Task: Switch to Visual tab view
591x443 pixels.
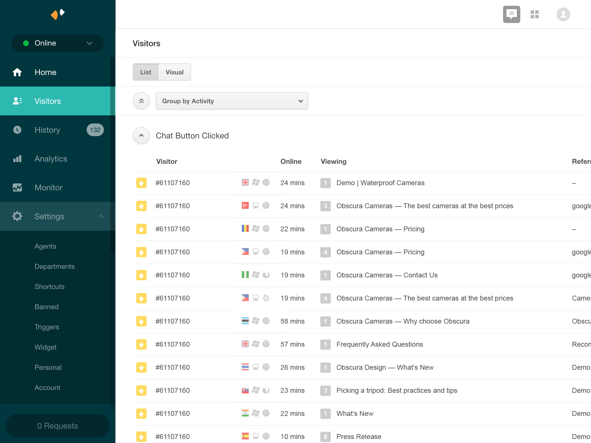Action: click(x=174, y=72)
